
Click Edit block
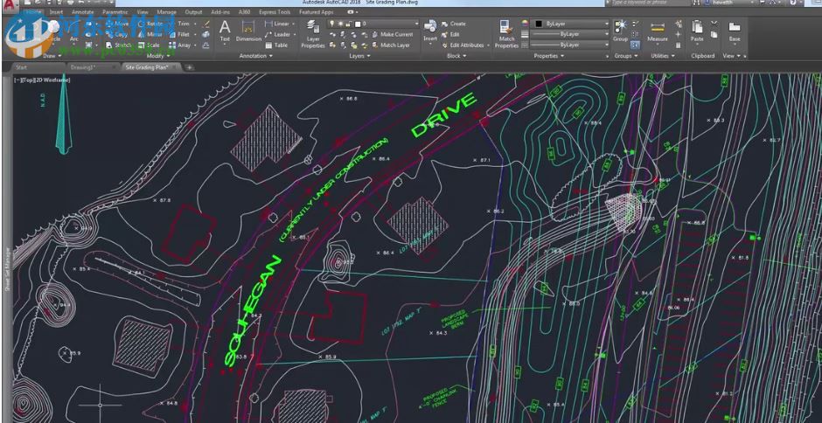[451, 35]
